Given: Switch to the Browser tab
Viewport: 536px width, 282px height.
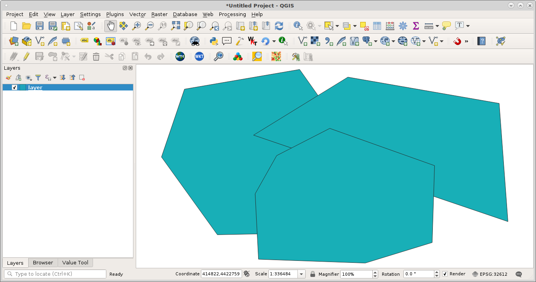Looking at the screenshot, I should pos(43,262).
